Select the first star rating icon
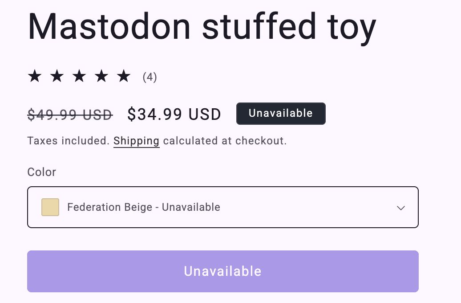Screen dimensions: 461x303 (34, 76)
